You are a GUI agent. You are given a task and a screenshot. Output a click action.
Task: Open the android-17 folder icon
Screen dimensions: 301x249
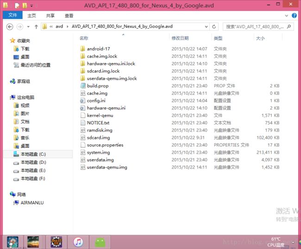83,49
